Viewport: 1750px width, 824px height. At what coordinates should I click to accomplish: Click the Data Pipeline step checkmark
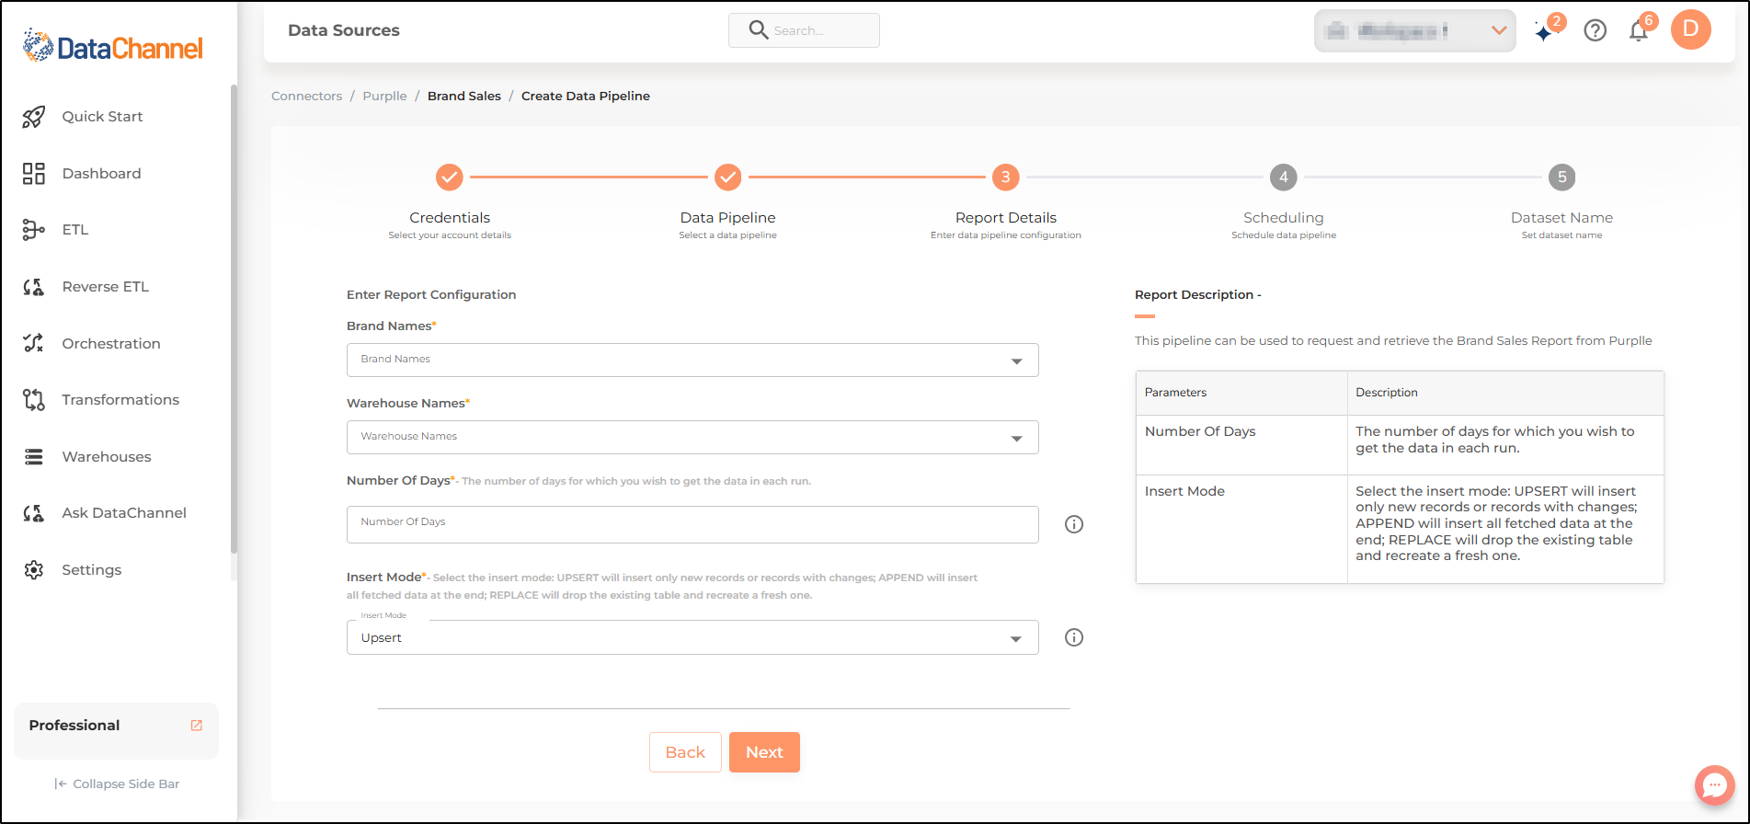coord(727,177)
